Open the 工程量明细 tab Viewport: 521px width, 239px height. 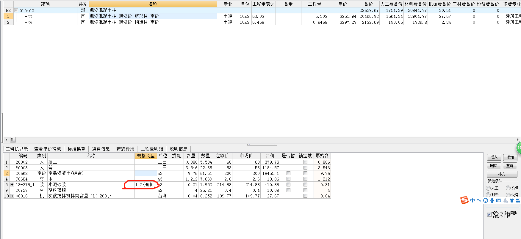coord(152,149)
